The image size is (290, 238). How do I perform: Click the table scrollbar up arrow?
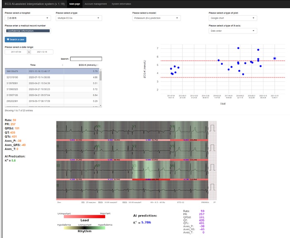tap(101, 70)
